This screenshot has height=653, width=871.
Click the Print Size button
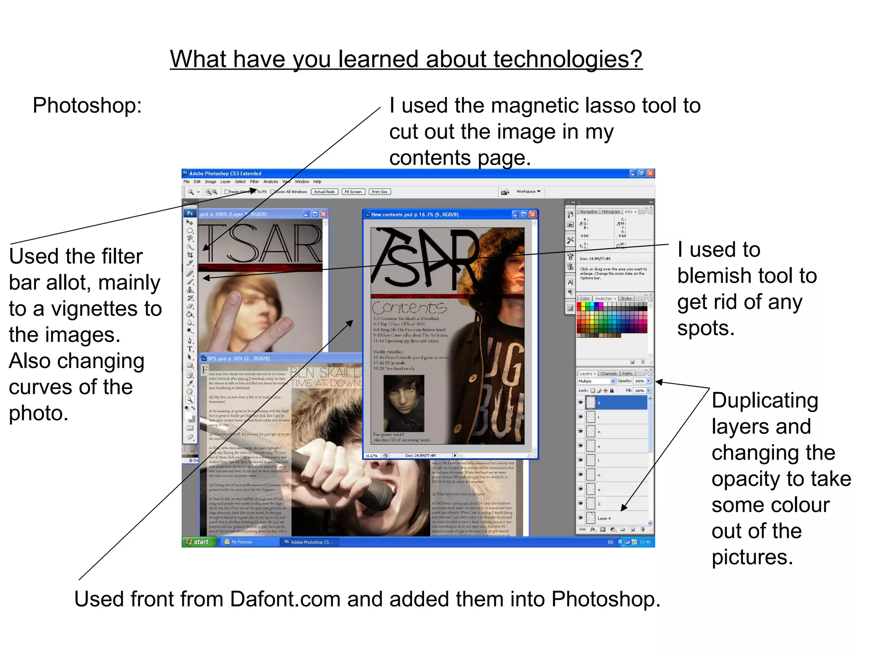[x=379, y=192]
